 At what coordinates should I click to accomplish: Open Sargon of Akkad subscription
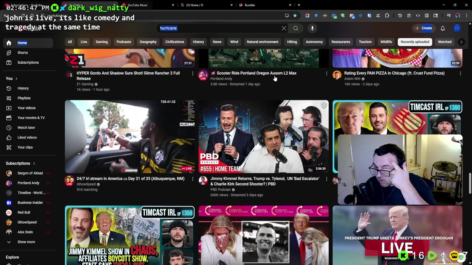[x=28, y=173]
